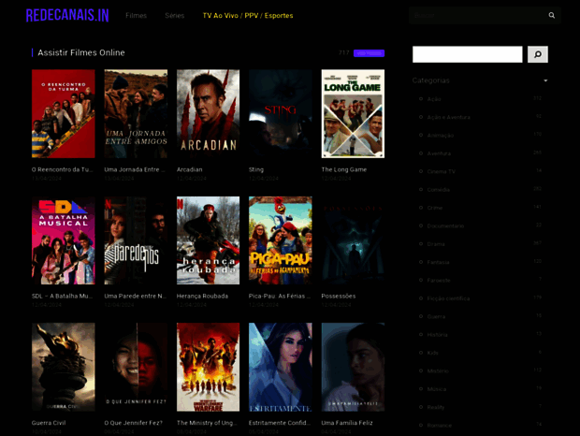The image size is (580, 436).
Task: Click the sidebar search magnifier button
Action: [x=538, y=54]
